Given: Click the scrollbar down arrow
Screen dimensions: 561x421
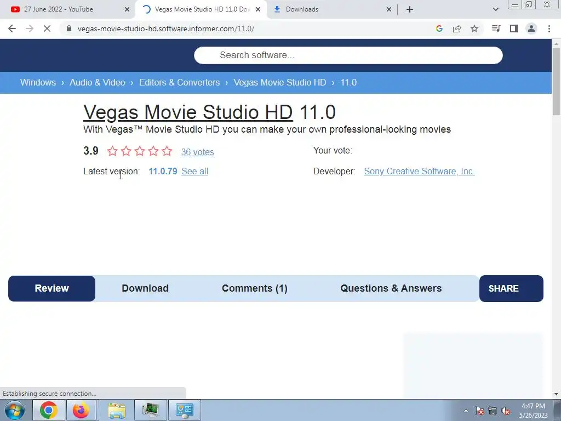Looking at the screenshot, I should pyautogui.click(x=556, y=394).
